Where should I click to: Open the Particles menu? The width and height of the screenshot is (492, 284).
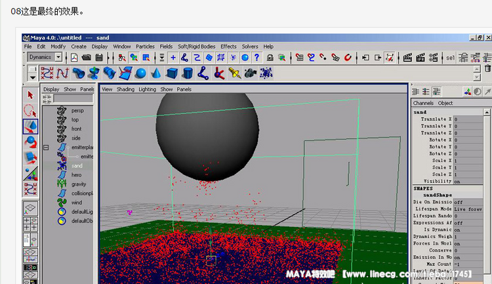coord(145,47)
